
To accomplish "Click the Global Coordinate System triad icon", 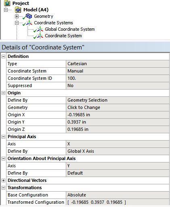I will (40, 29).
